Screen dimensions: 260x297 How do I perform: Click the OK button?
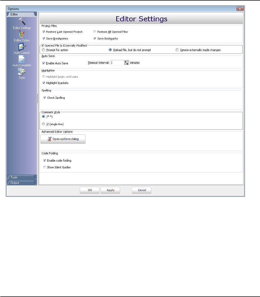(90, 190)
